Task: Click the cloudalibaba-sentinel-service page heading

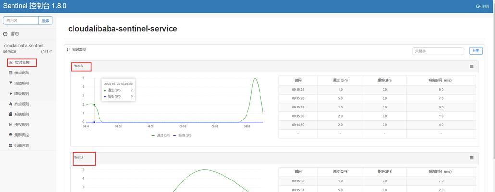Action: [123, 29]
